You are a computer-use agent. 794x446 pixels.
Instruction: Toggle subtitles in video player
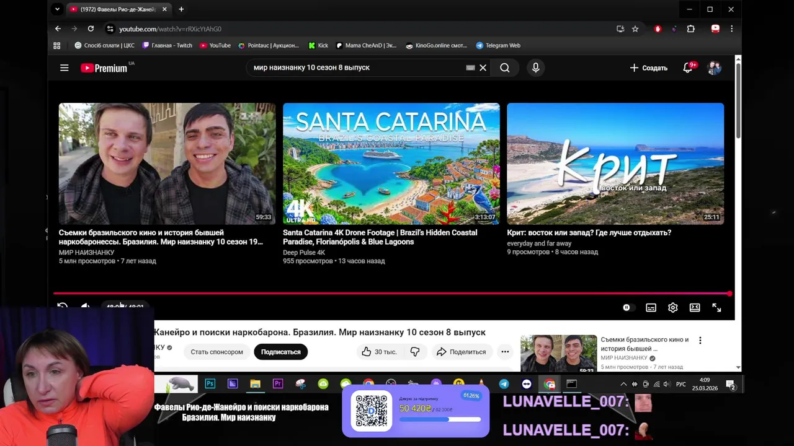click(651, 307)
